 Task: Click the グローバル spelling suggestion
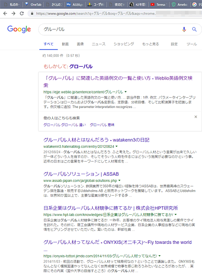(81, 67)
